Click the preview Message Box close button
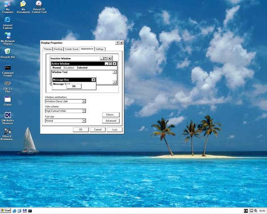 93,80
